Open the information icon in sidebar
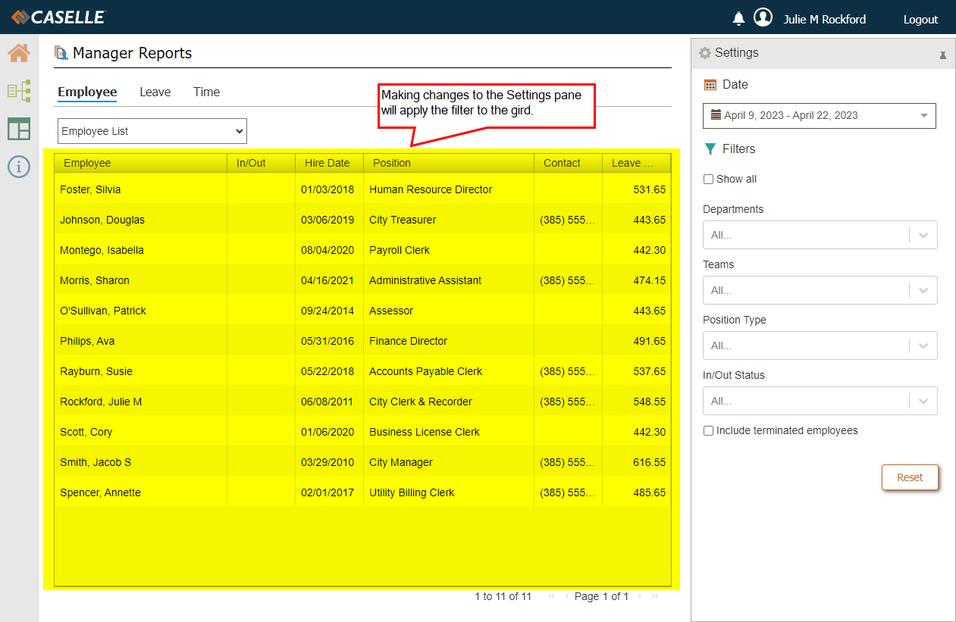 pyautogui.click(x=19, y=167)
